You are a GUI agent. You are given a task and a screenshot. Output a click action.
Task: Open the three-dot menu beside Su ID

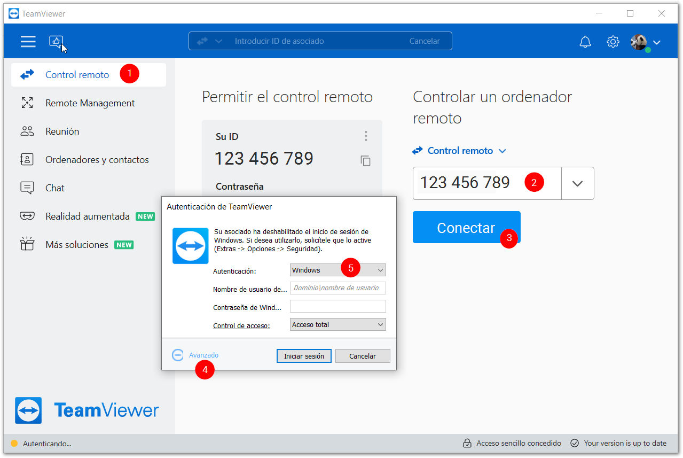366,136
